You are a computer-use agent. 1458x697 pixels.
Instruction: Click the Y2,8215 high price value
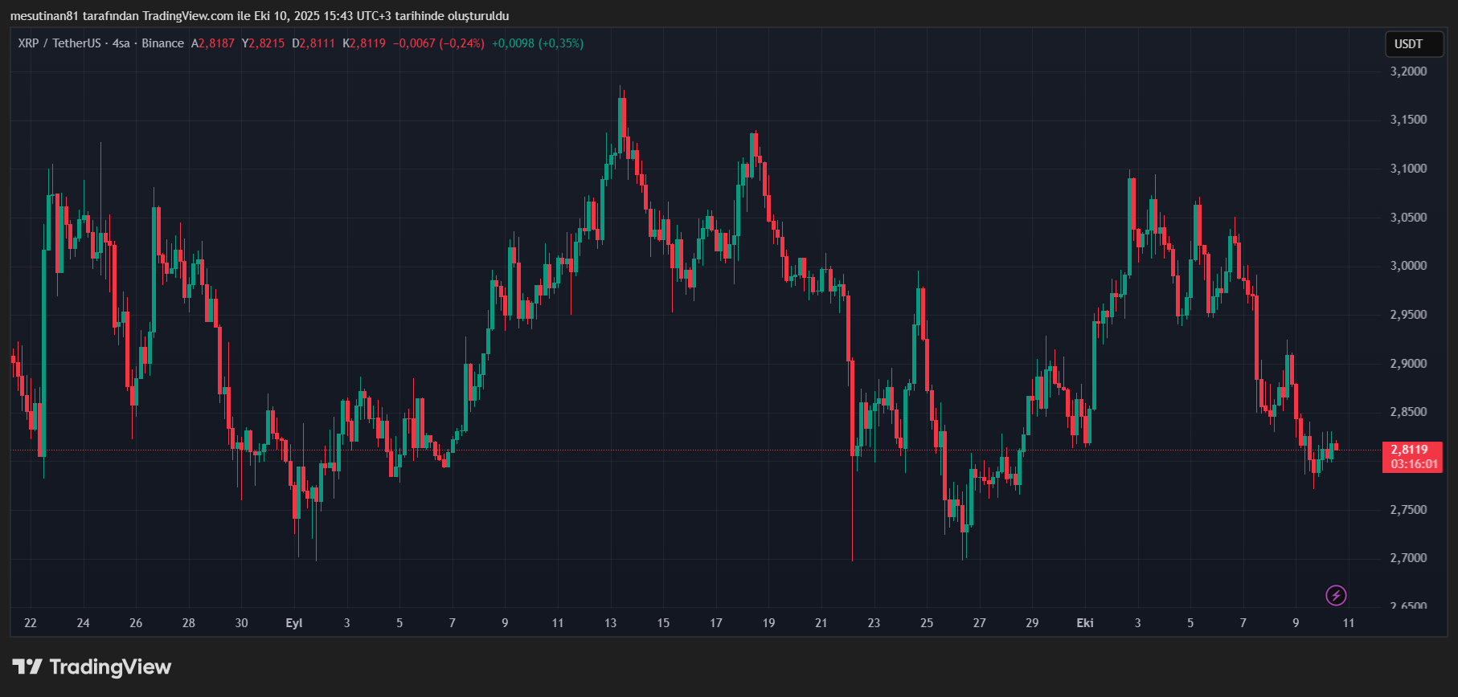pyautogui.click(x=264, y=43)
